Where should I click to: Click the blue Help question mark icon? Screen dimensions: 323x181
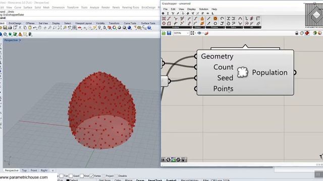point(149,28)
